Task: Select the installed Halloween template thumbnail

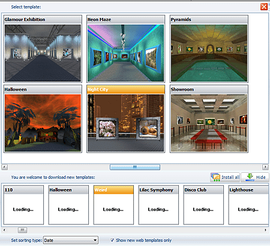Action: (x=43, y=123)
